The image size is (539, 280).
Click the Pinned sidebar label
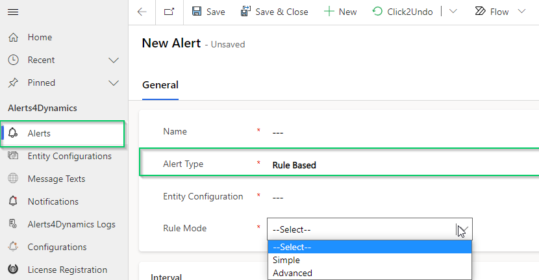pyautogui.click(x=42, y=83)
